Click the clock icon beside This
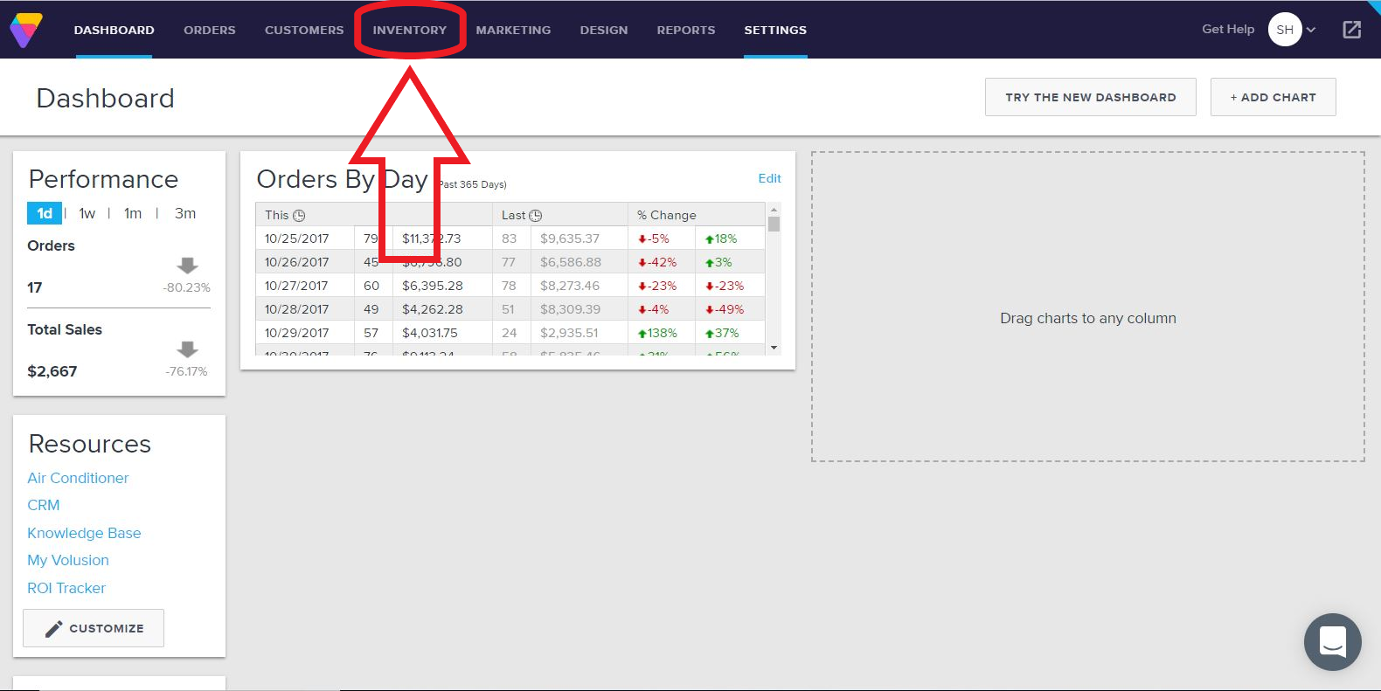Image resolution: width=1381 pixels, height=691 pixels. (299, 216)
